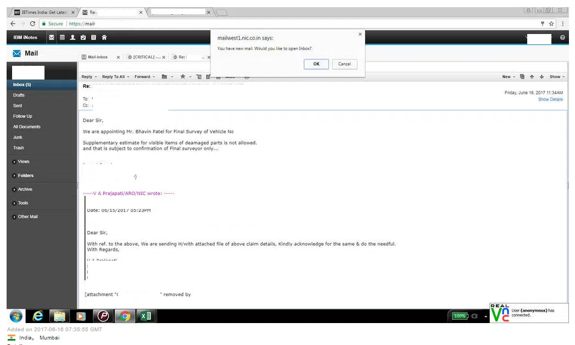Select the Mail envelope icon in top bar
575x345 pixels.
coord(52,37)
